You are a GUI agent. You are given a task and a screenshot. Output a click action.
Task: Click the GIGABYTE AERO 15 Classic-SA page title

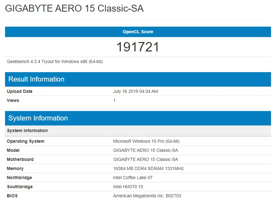coord(74,8)
